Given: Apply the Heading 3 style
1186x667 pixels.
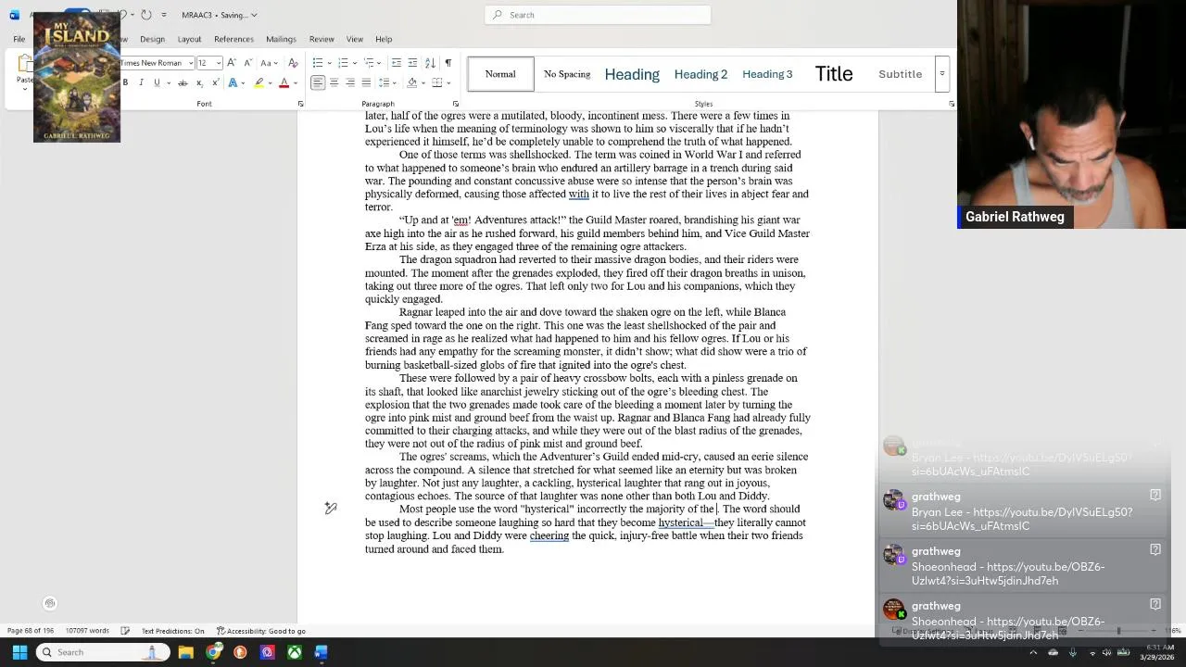Looking at the screenshot, I should pos(767,74).
